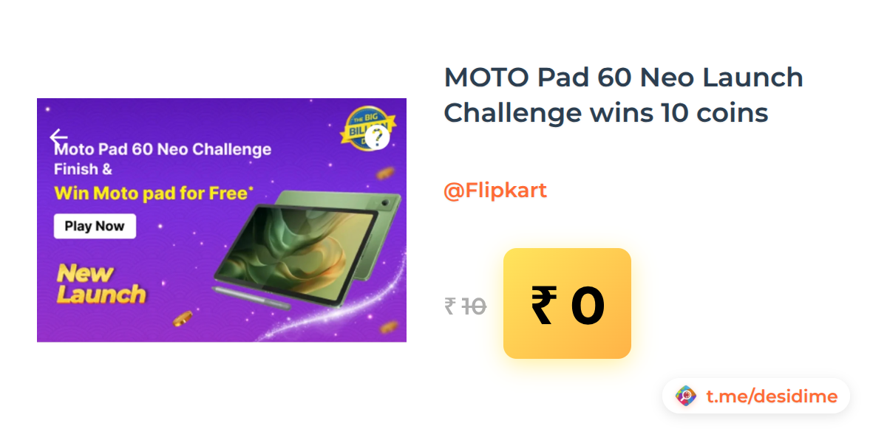Click the MOTO Pad 60 Neo Launch title
Image resolution: width=887 pixels, height=443 pixels.
[623, 95]
